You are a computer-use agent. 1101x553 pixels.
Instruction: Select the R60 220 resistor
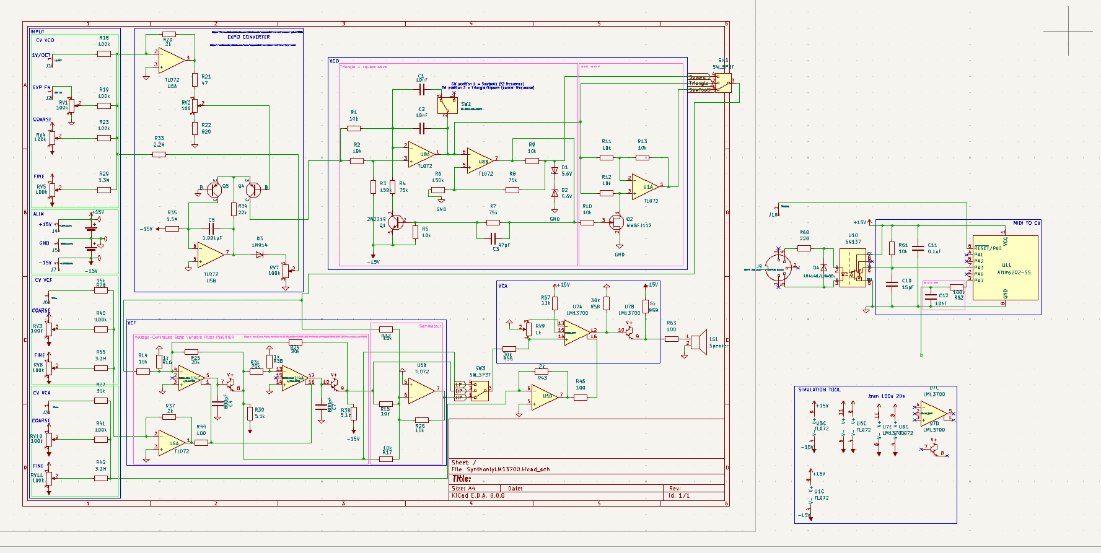[804, 248]
